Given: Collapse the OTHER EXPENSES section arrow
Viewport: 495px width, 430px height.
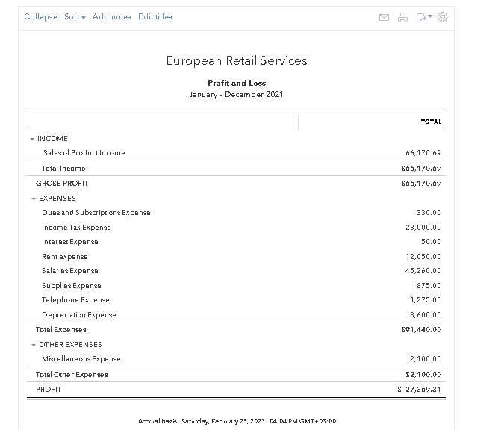Looking at the screenshot, I should 34,345.
